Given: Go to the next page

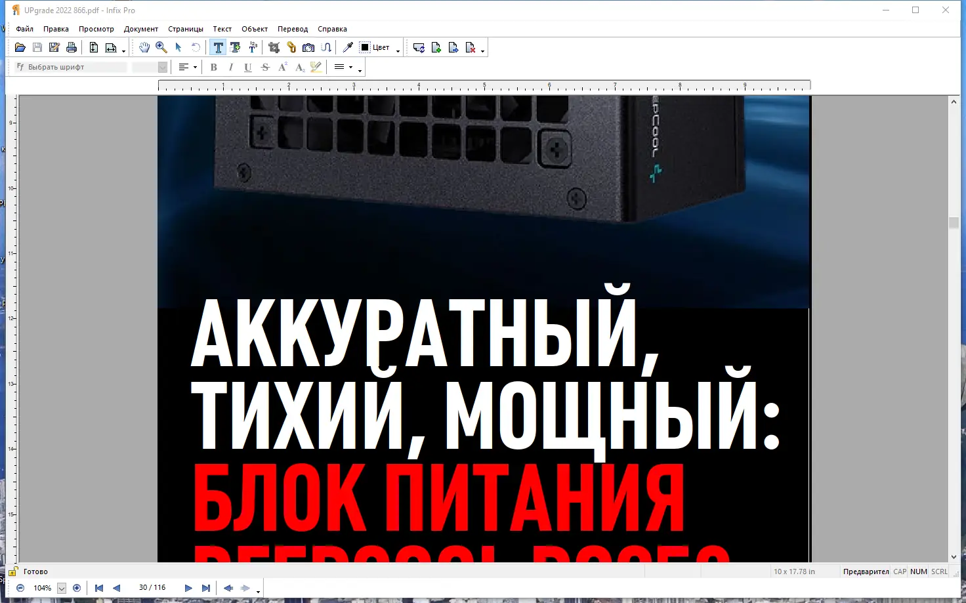Looking at the screenshot, I should [x=188, y=587].
